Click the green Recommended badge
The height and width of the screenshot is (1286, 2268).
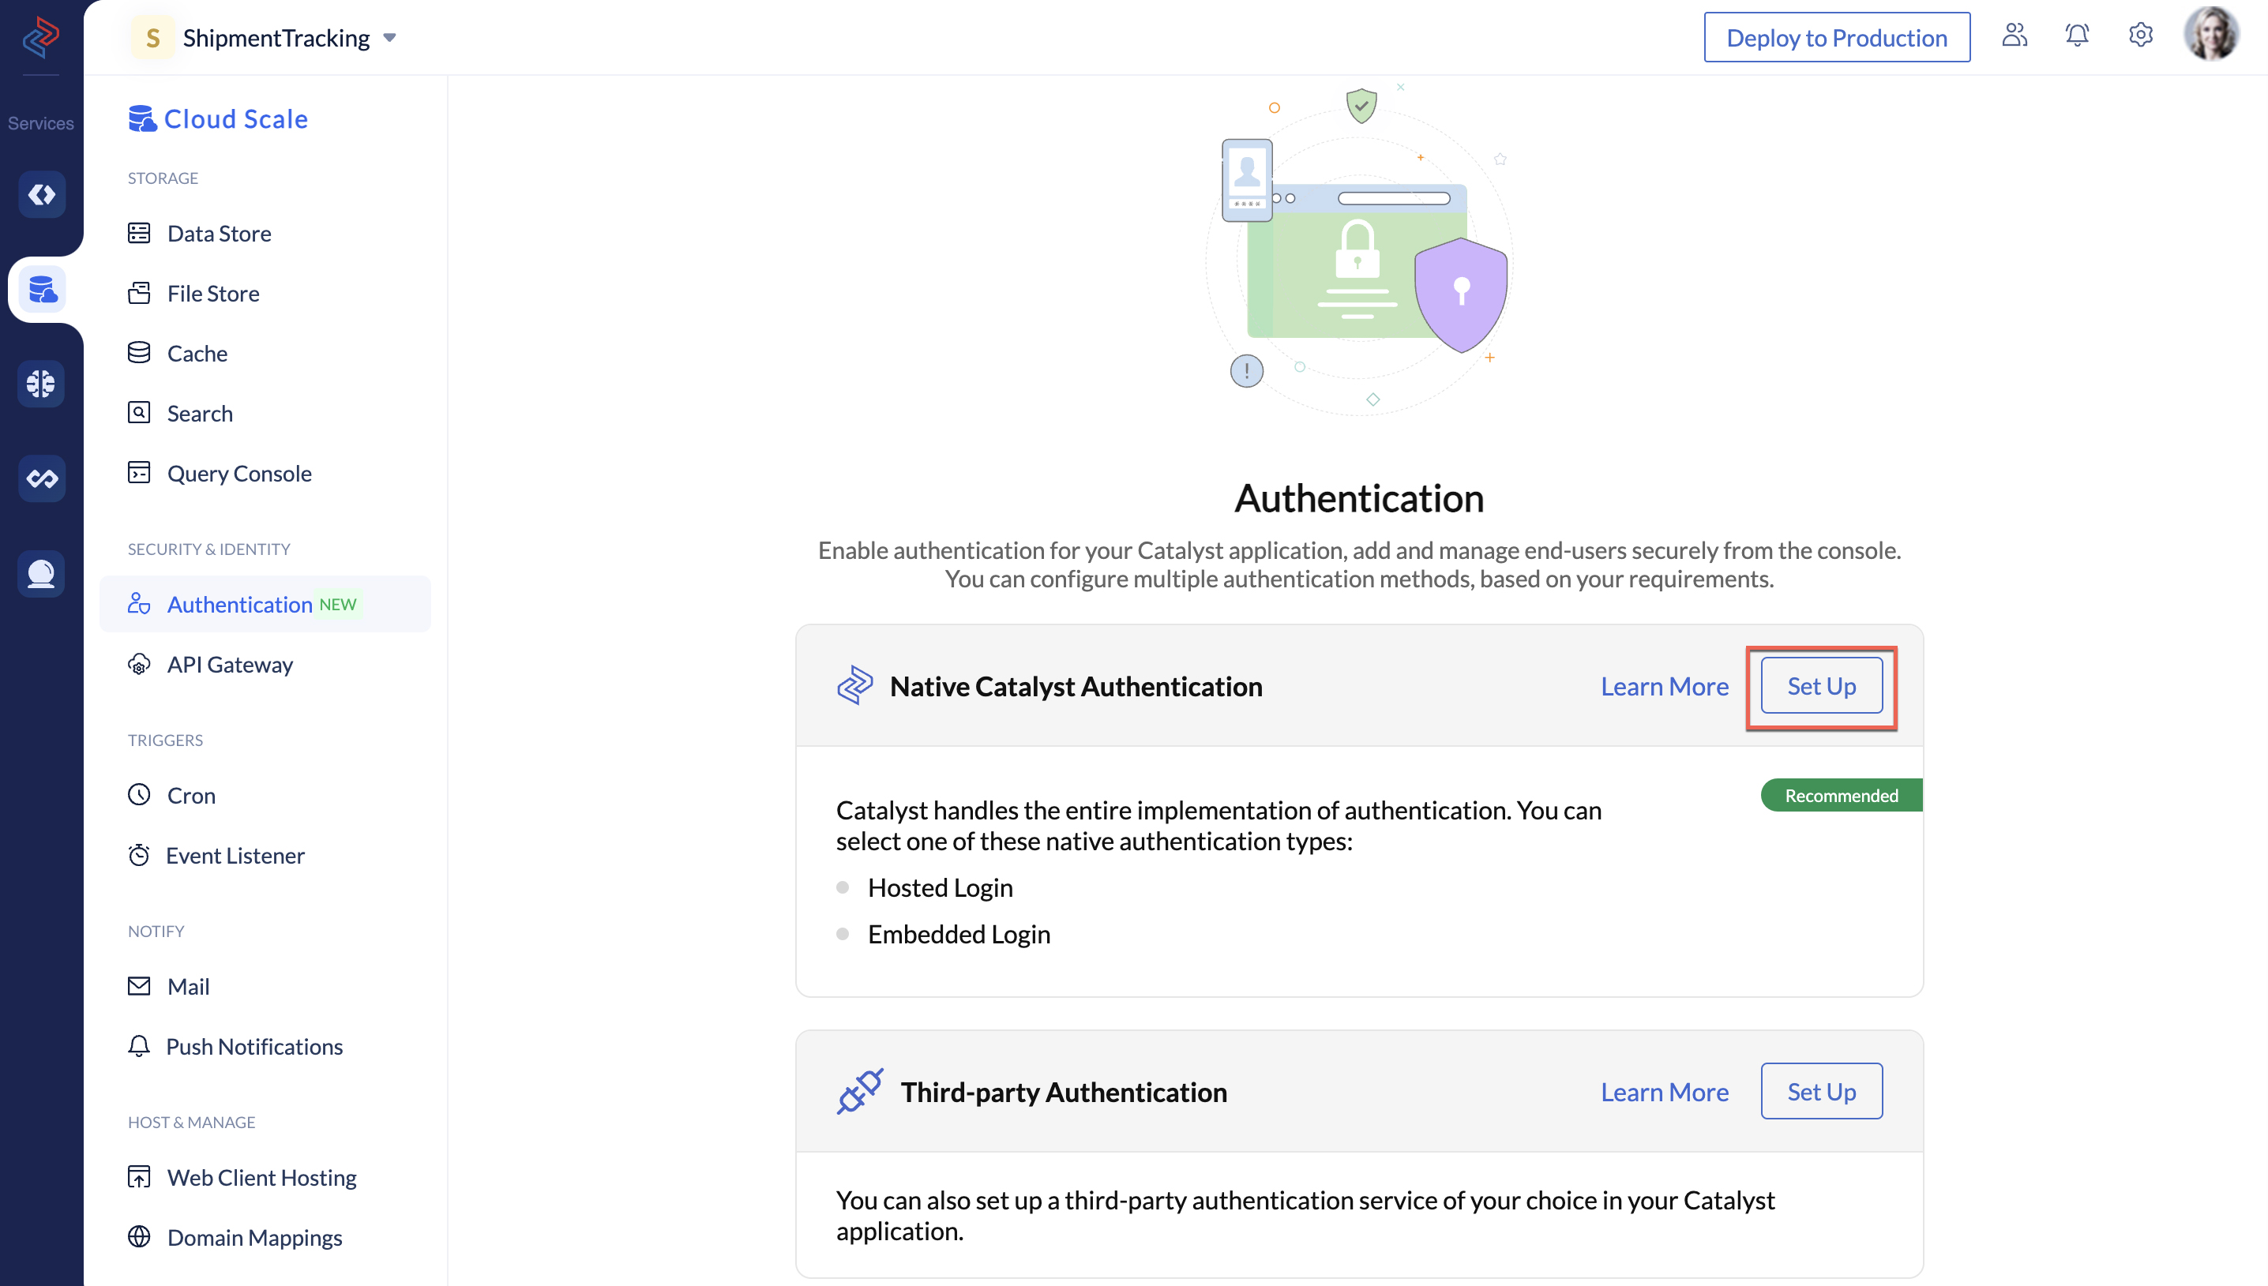tap(1839, 795)
